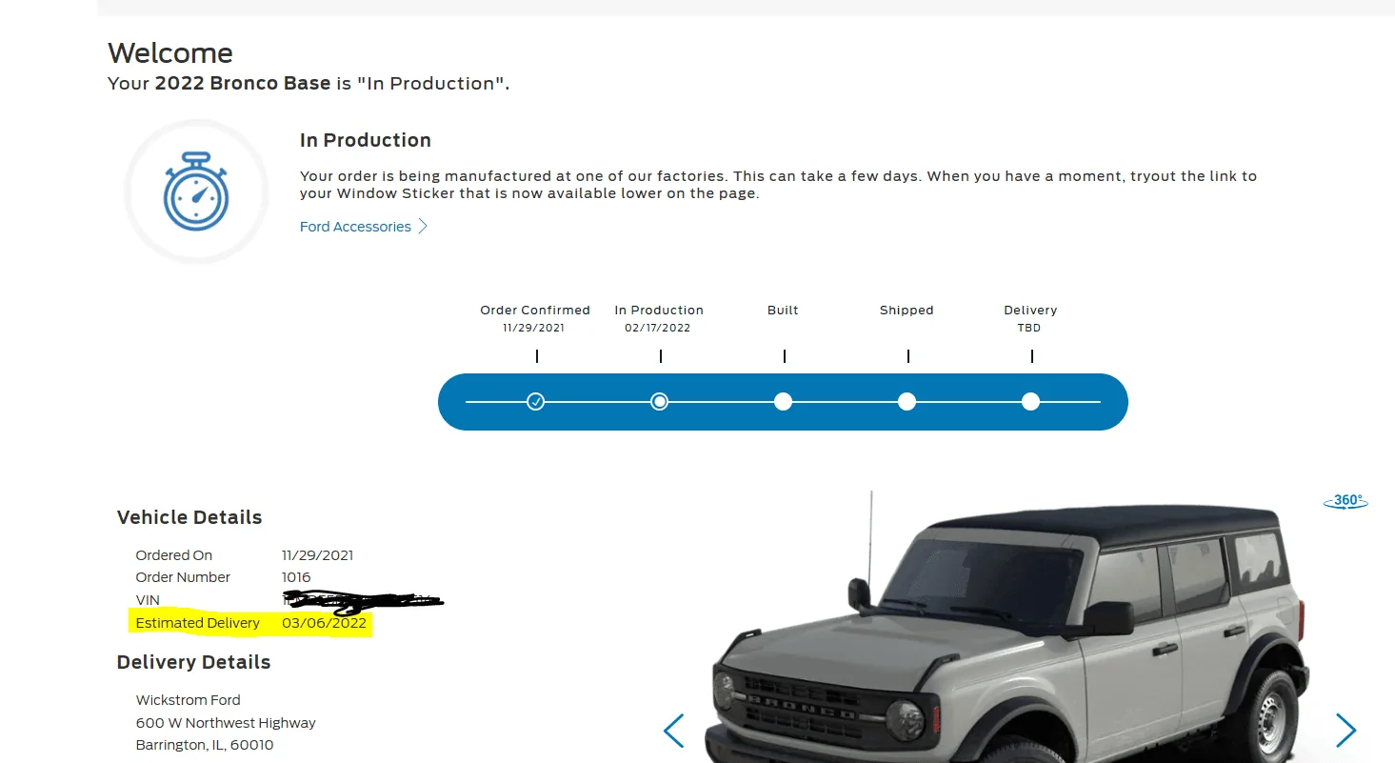Viewport: 1395px width, 763px height.
Task: Click the In Production heading beside the stopwatch
Action: tap(366, 141)
